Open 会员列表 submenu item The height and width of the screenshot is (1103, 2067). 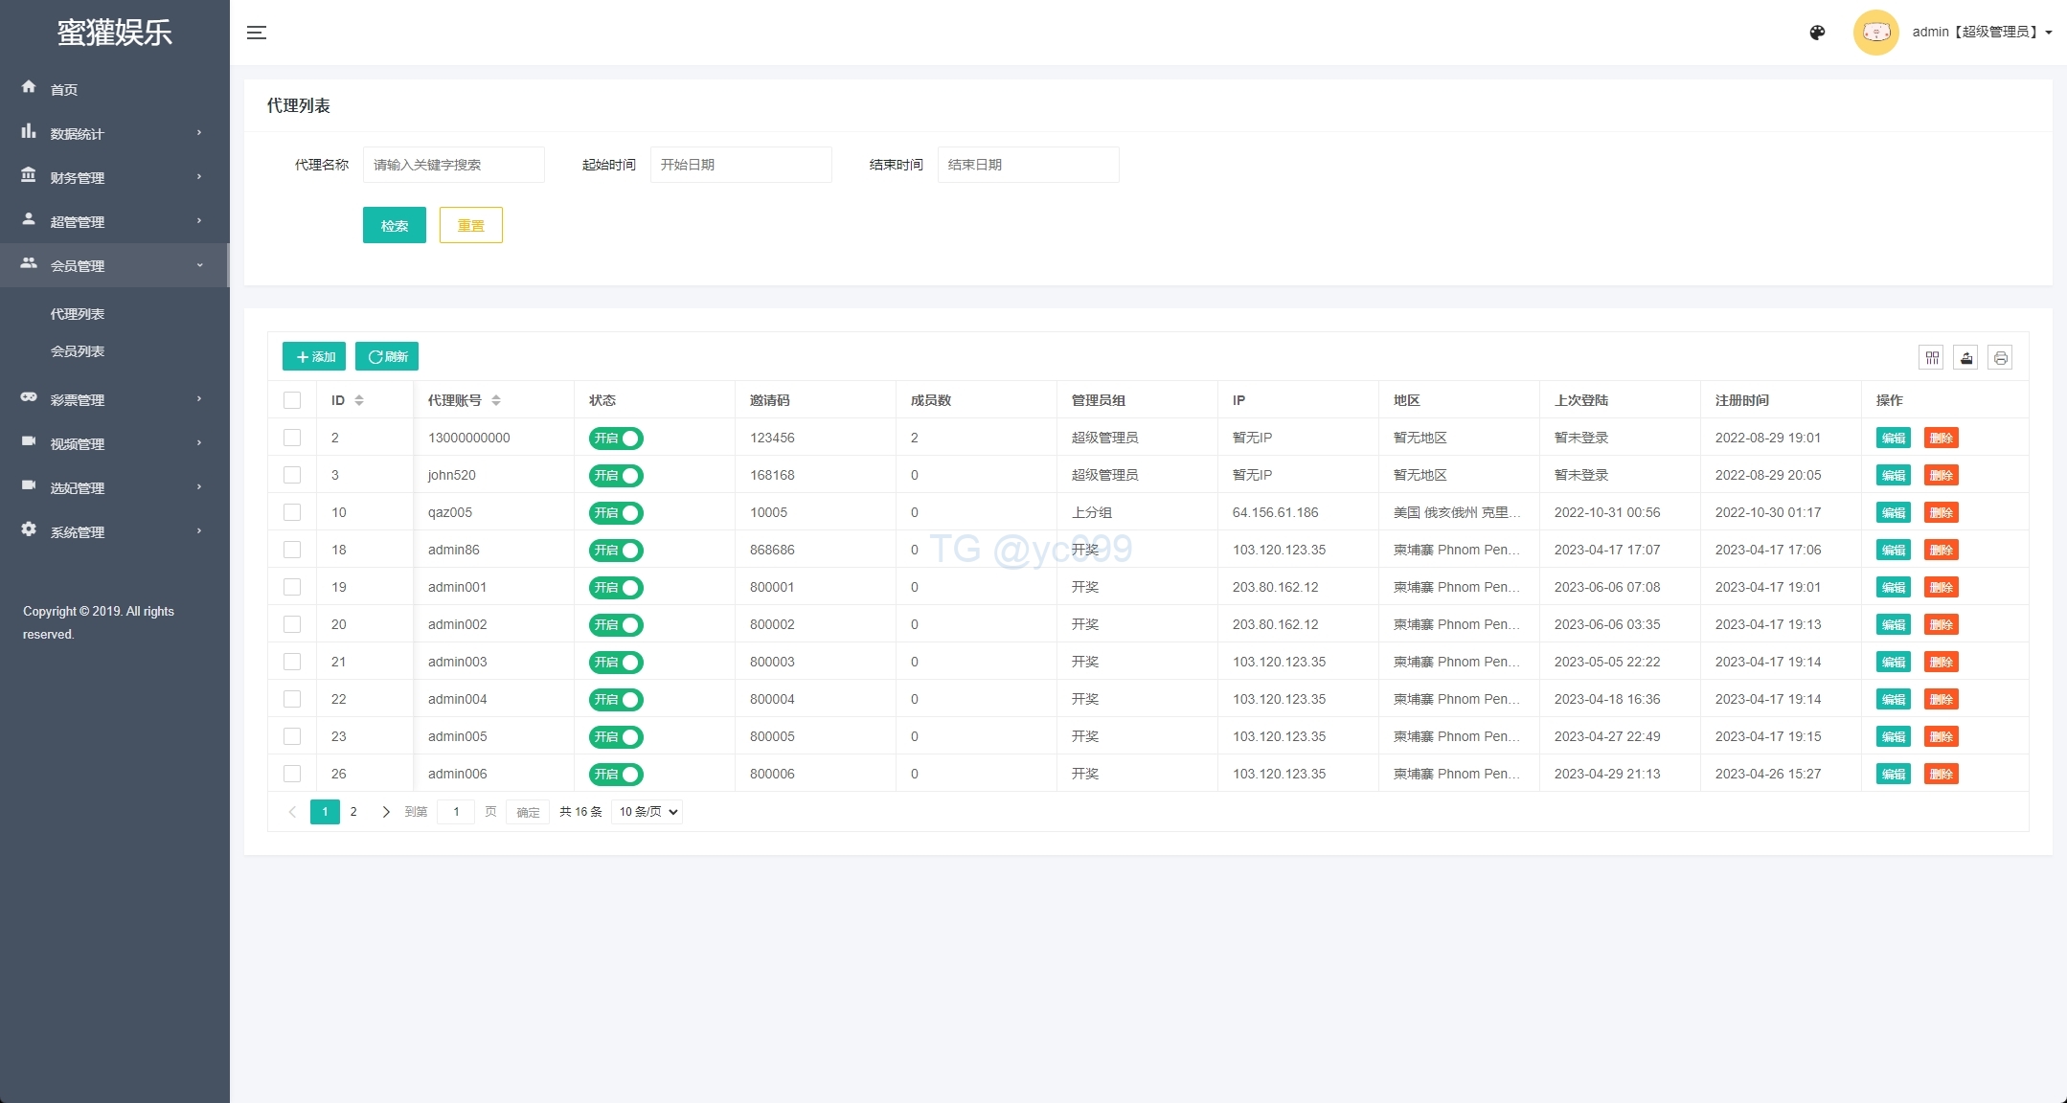(x=78, y=351)
